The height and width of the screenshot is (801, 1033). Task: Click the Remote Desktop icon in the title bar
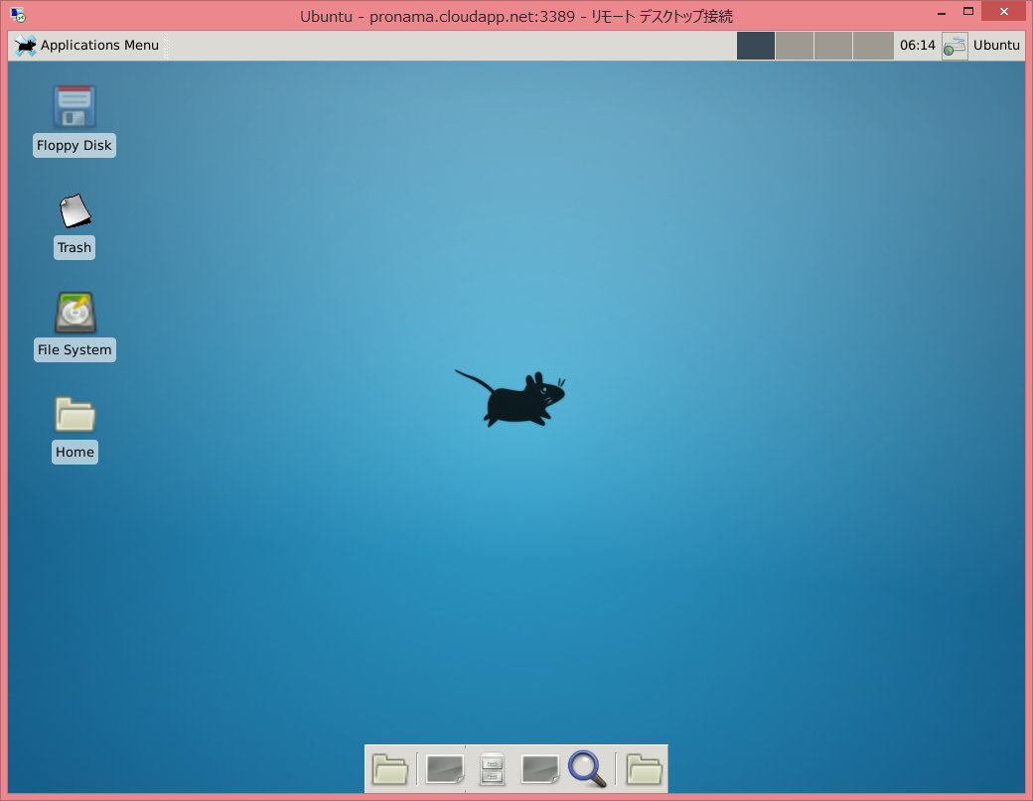(x=17, y=16)
